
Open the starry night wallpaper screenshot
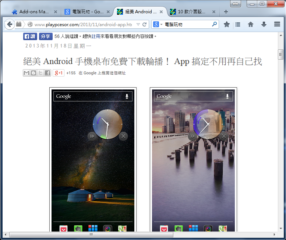93,160
